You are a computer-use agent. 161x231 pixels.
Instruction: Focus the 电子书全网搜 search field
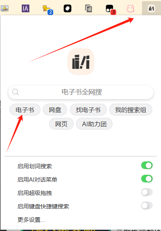click(81, 92)
